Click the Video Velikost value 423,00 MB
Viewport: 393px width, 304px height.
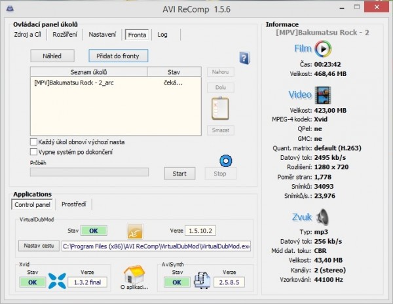tap(330, 111)
